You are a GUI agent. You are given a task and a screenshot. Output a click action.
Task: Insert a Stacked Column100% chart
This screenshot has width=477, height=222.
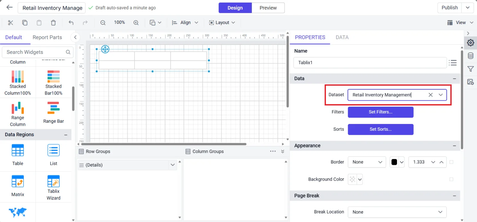[x=18, y=82]
